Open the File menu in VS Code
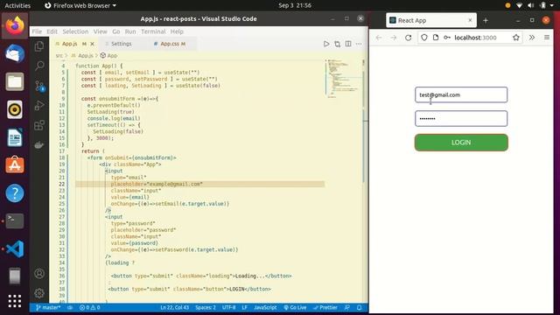 (x=37, y=31)
